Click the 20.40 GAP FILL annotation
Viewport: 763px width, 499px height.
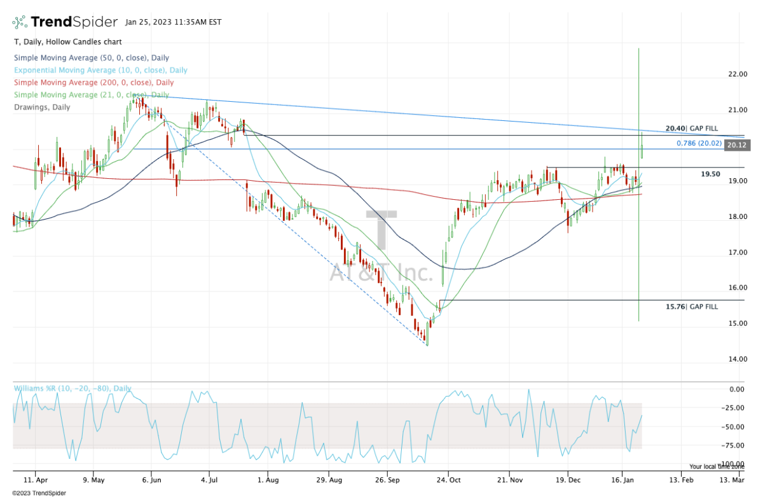point(692,129)
